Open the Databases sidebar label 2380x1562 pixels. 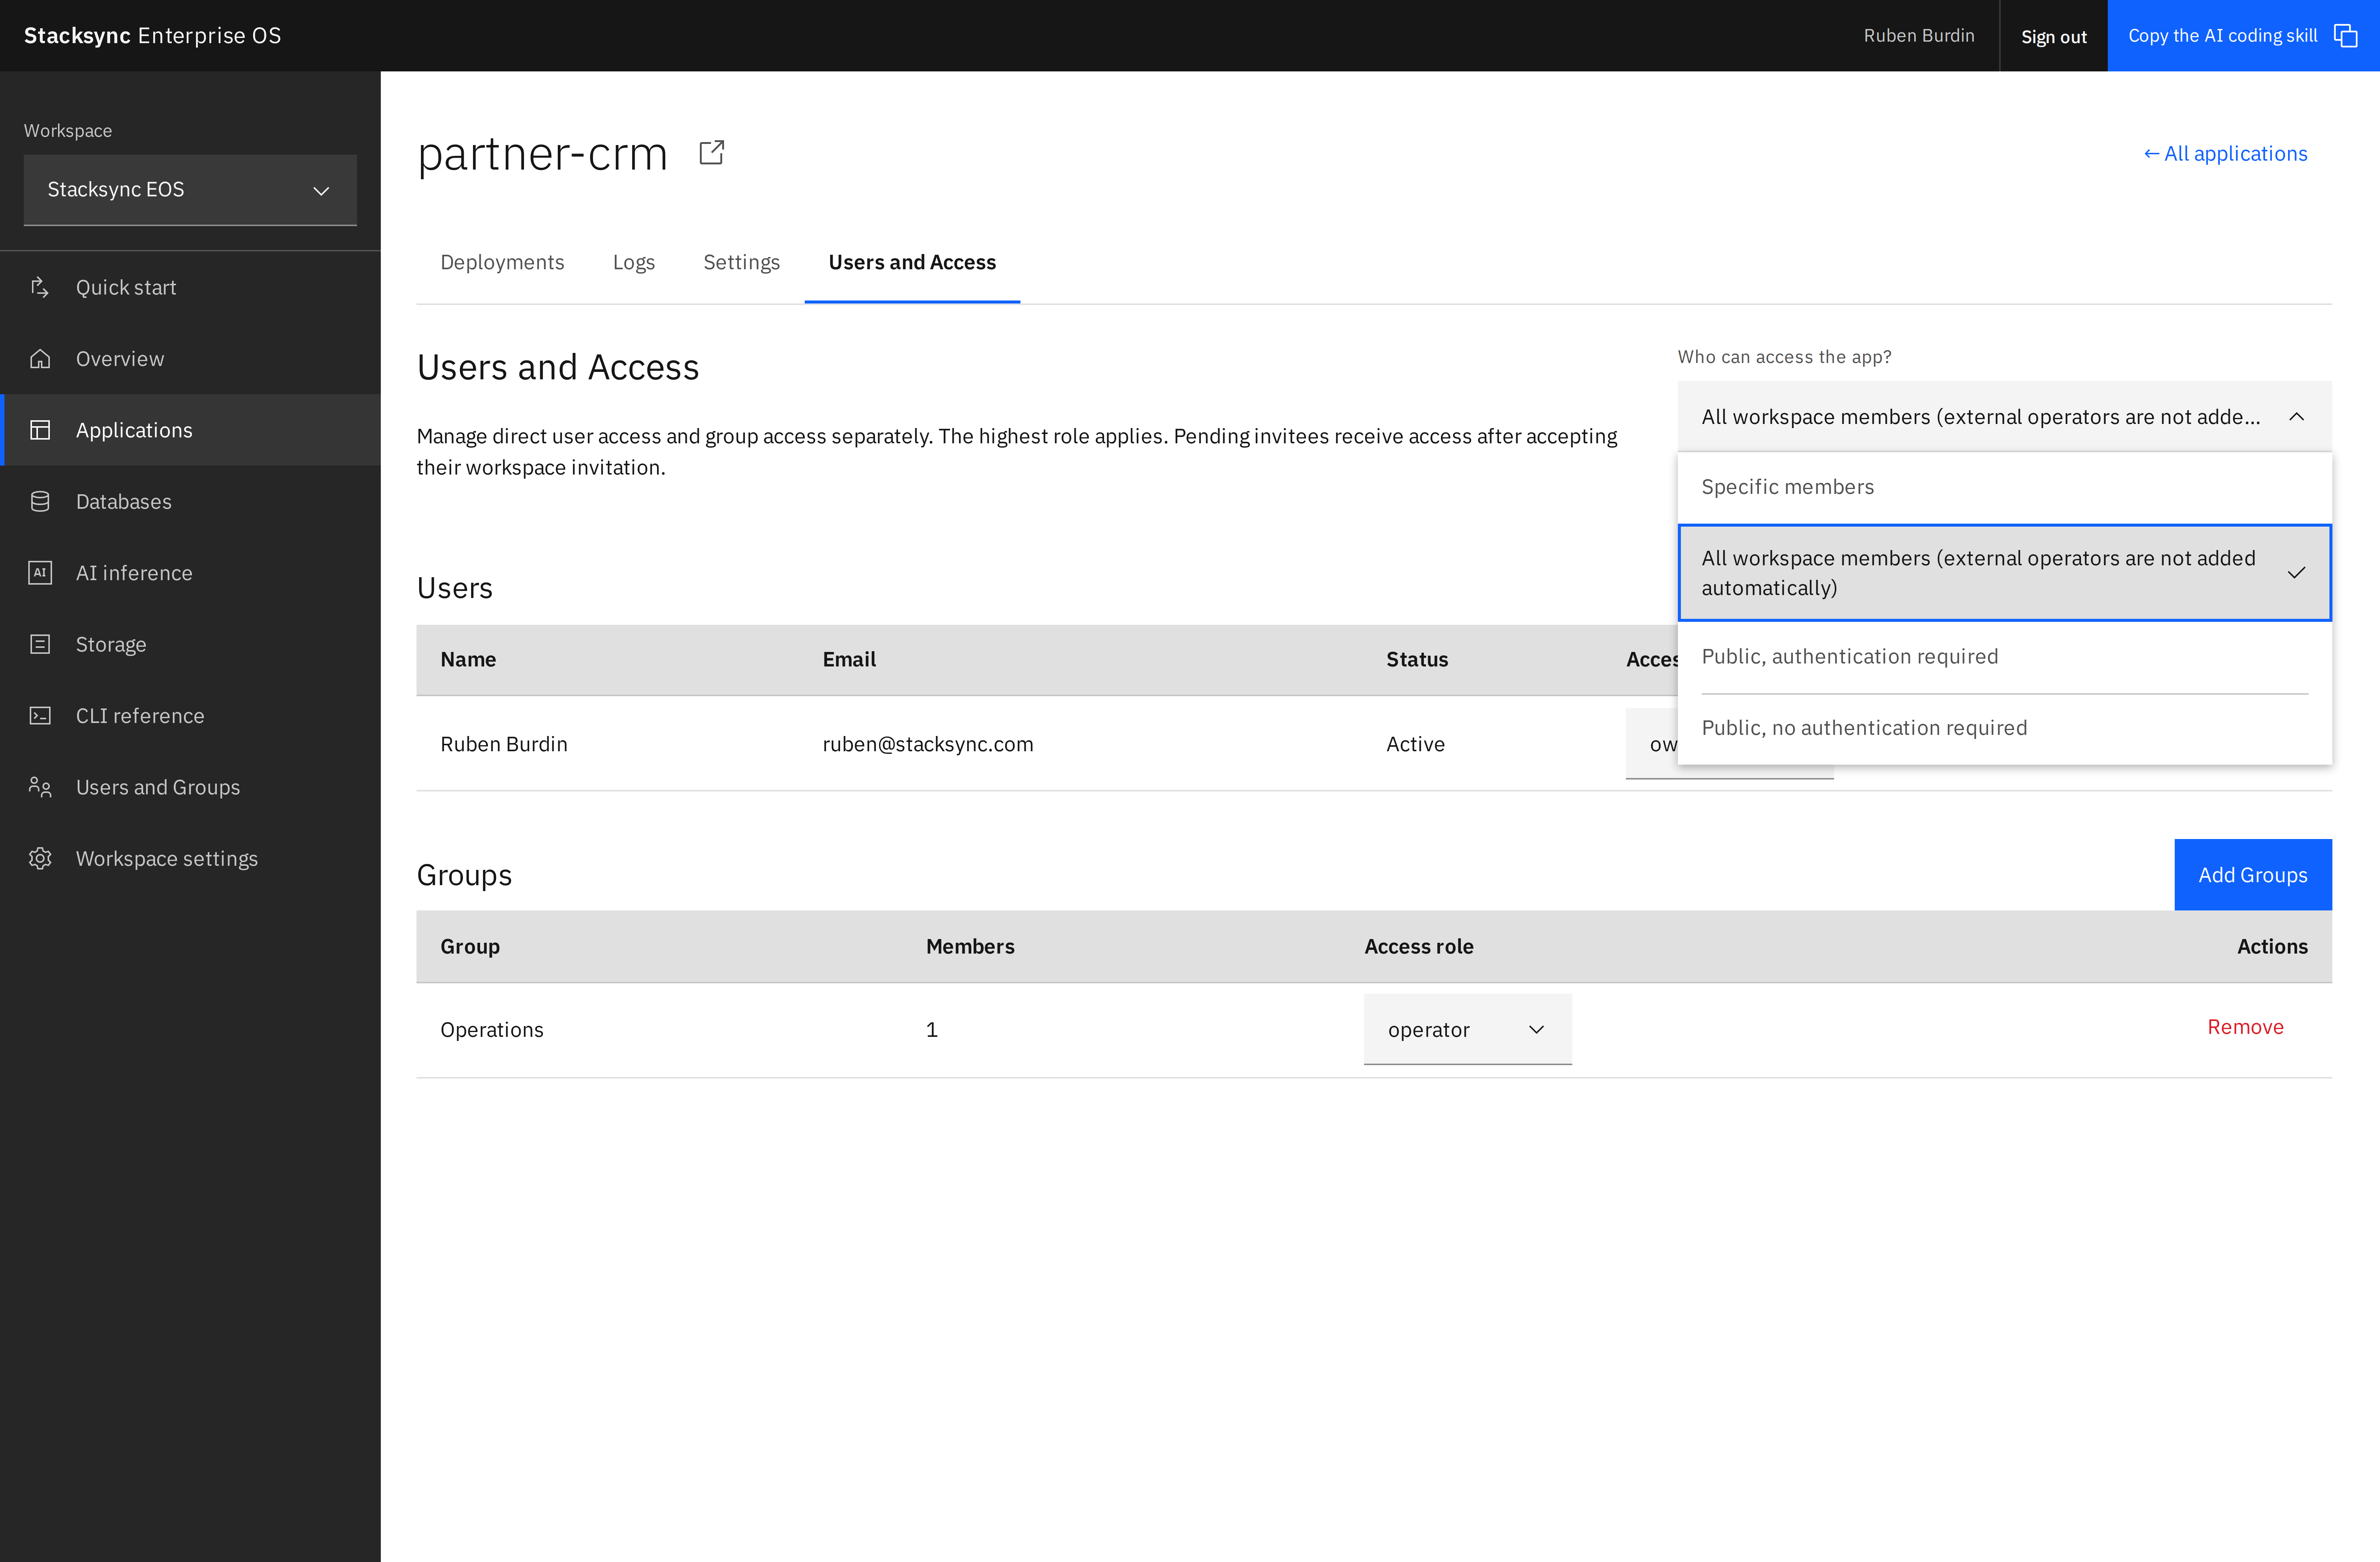coord(124,502)
